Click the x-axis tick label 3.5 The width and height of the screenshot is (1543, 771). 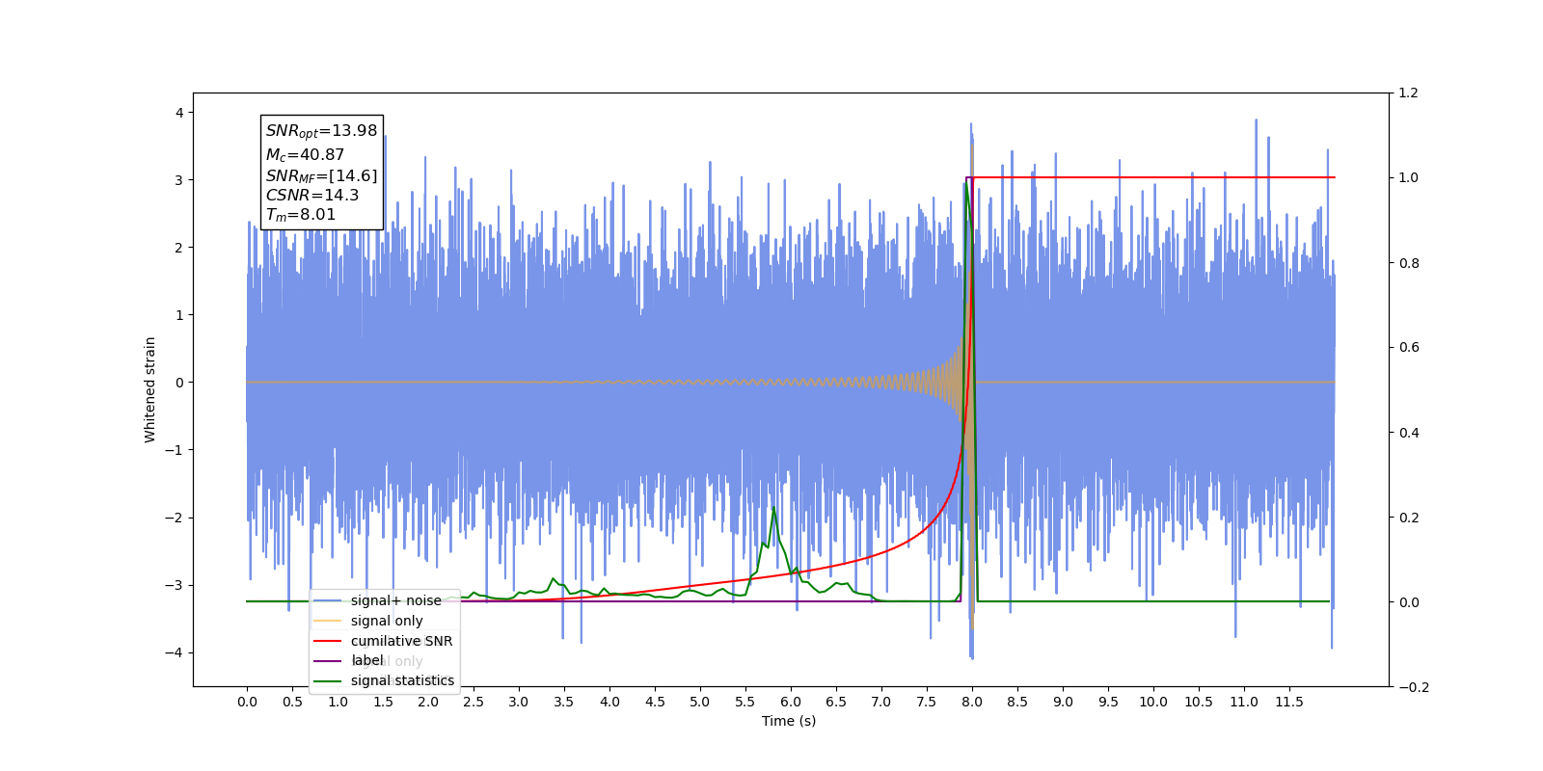click(564, 702)
